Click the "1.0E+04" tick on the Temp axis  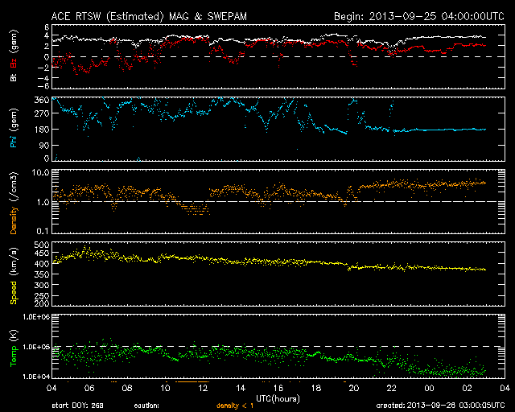click(x=36, y=377)
